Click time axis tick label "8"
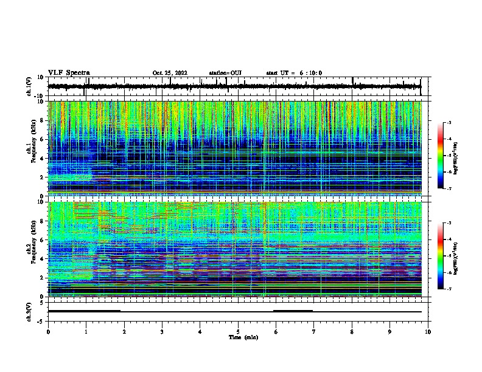The width and height of the screenshot is (482, 372). 352,332
